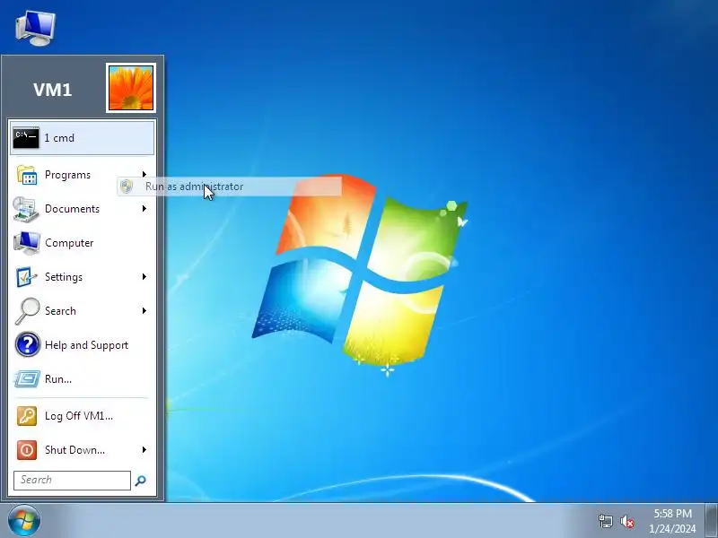This screenshot has height=538, width=718.
Task: Click the Log Off key icon
Action: coord(27,416)
